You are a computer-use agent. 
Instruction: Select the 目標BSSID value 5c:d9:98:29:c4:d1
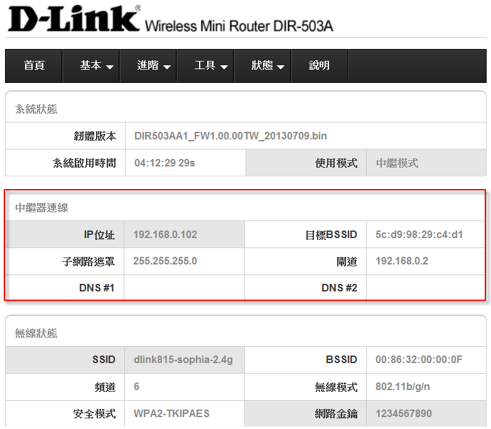[x=419, y=235]
